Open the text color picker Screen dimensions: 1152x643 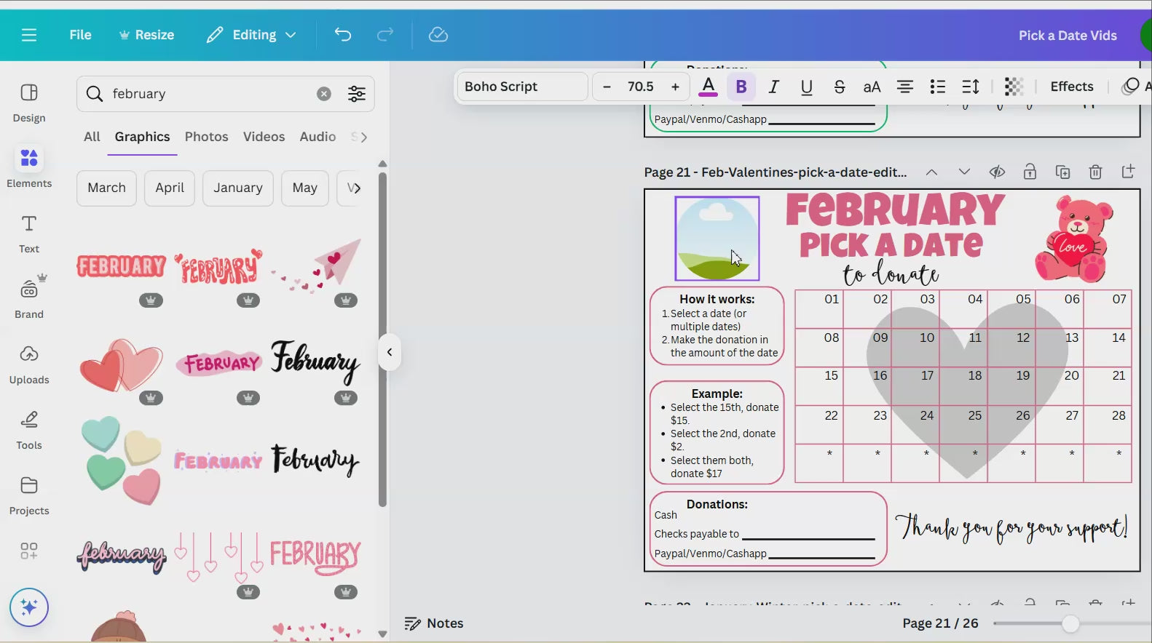708,87
